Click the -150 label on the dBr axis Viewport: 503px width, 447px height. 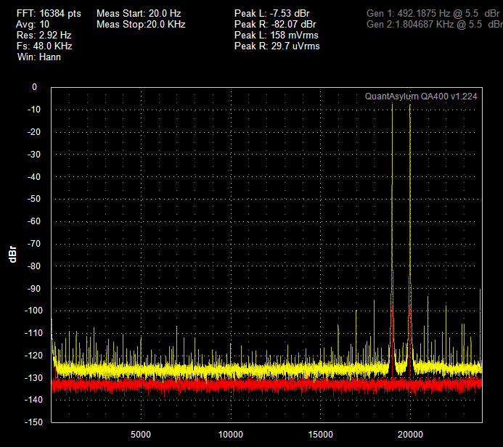[33, 422]
